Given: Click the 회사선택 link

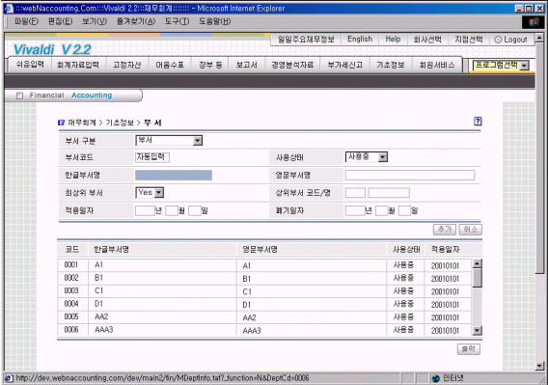Looking at the screenshot, I should point(427,40).
